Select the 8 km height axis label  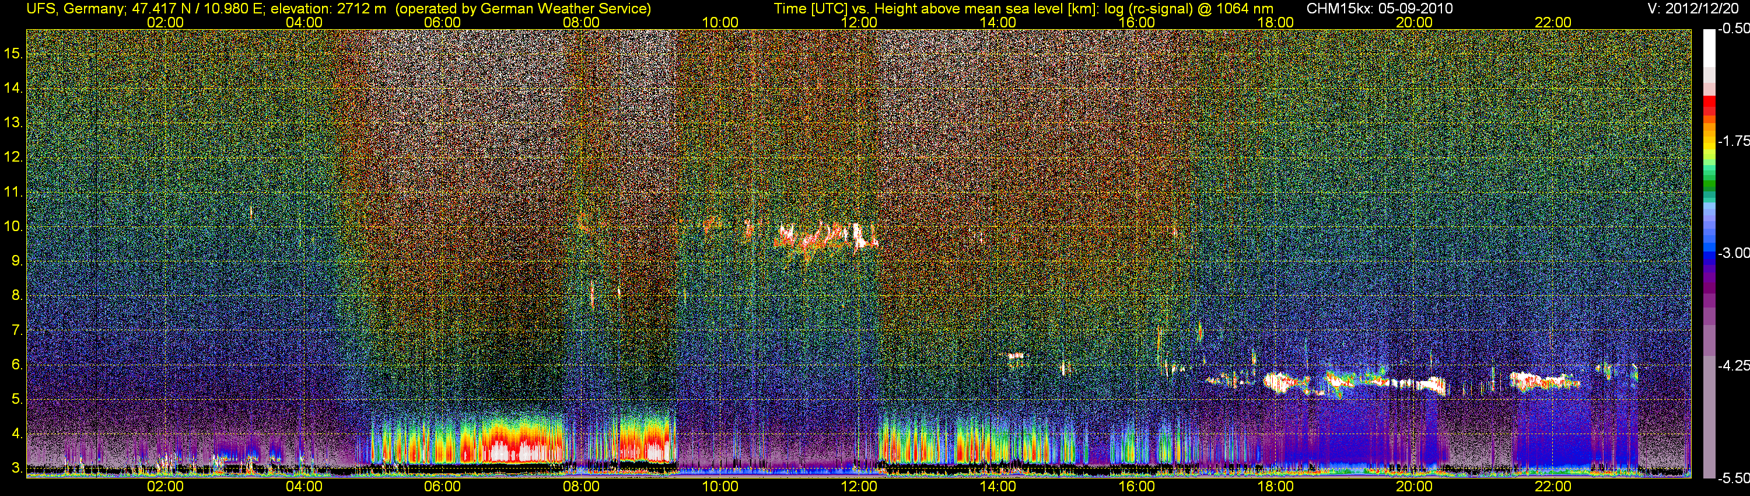(17, 296)
